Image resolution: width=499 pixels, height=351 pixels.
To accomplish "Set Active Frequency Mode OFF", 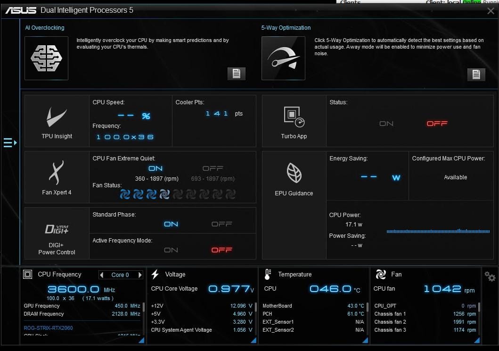I will click(x=222, y=250).
